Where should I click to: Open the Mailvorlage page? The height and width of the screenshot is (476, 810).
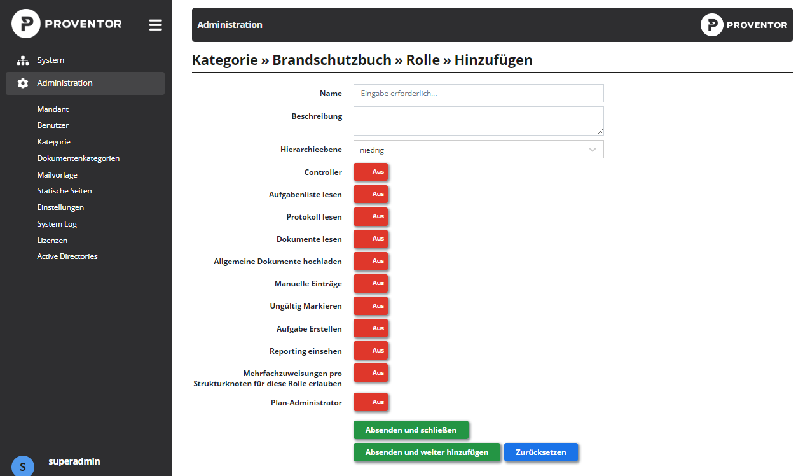(x=57, y=174)
